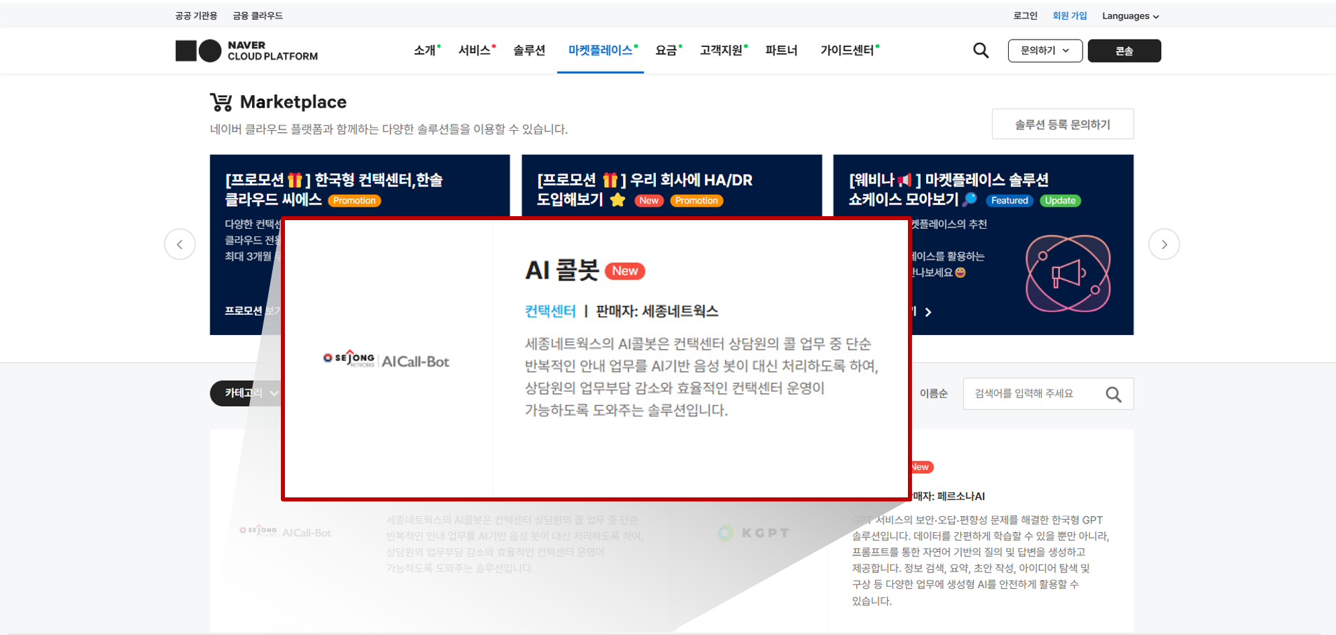Focus the 검색어를 입력해 주세요 search field
The image size is (1336, 635).
(1032, 394)
